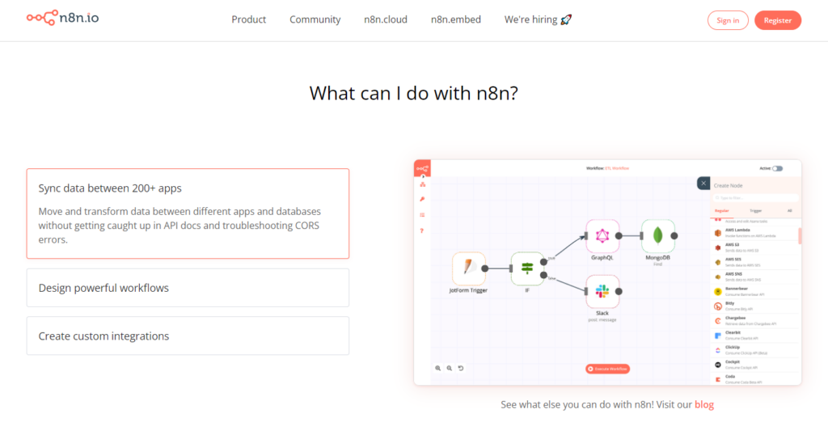
Task: Select the MongoDB node
Action: tap(657, 235)
